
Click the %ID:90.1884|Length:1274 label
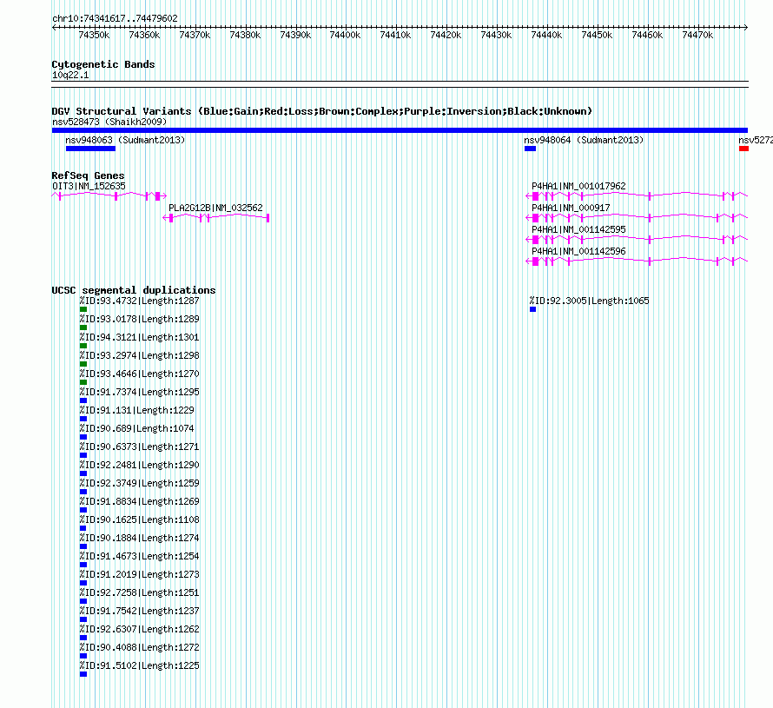click(x=140, y=538)
